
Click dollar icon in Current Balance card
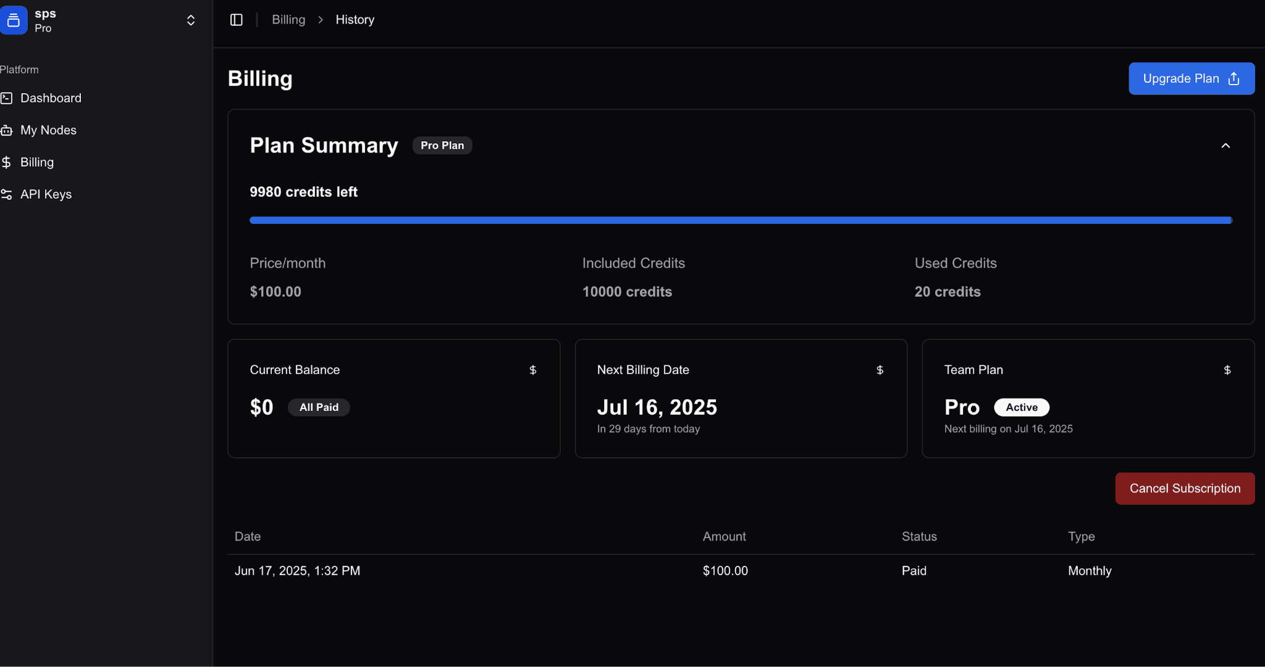532,370
